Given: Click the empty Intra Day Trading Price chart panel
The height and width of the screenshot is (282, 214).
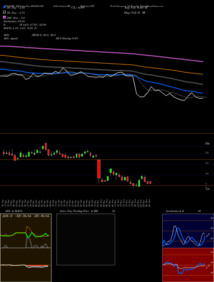Looking at the screenshot, I should click(86, 239).
